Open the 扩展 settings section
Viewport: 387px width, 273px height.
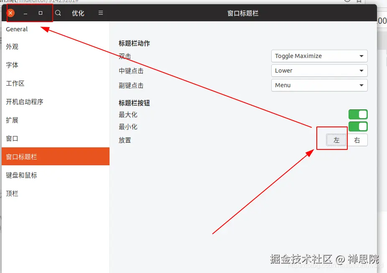click(x=12, y=120)
